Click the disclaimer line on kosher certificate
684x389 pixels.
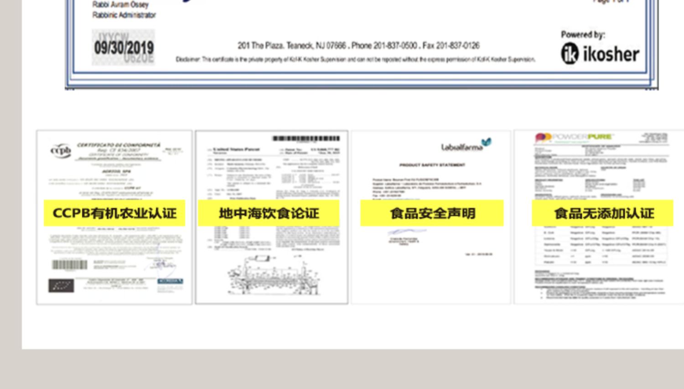tap(355, 59)
